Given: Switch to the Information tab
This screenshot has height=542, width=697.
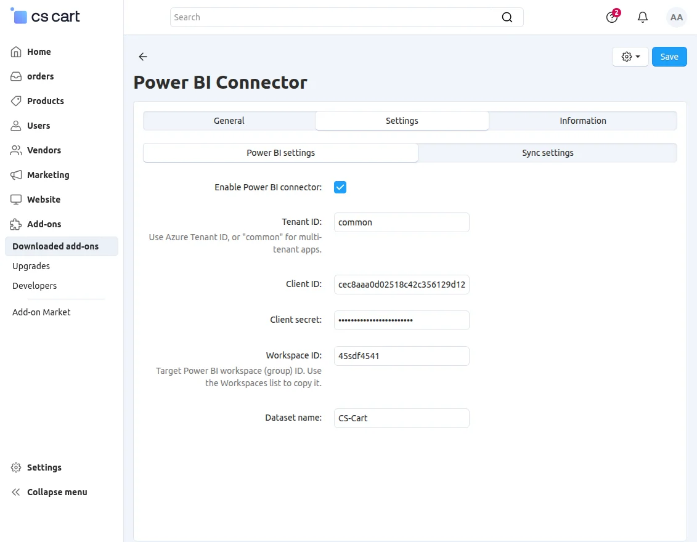Looking at the screenshot, I should coord(583,121).
